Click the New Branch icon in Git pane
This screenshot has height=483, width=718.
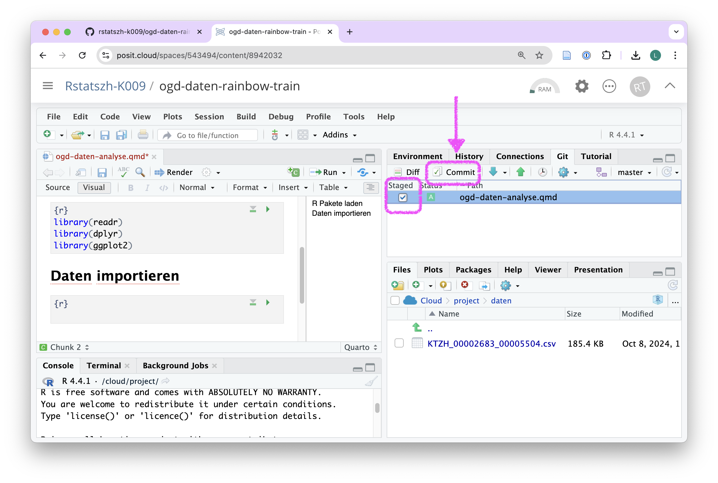pyautogui.click(x=601, y=172)
